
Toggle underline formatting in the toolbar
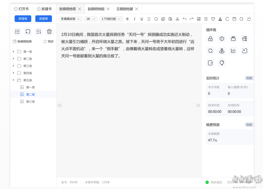[142, 19]
